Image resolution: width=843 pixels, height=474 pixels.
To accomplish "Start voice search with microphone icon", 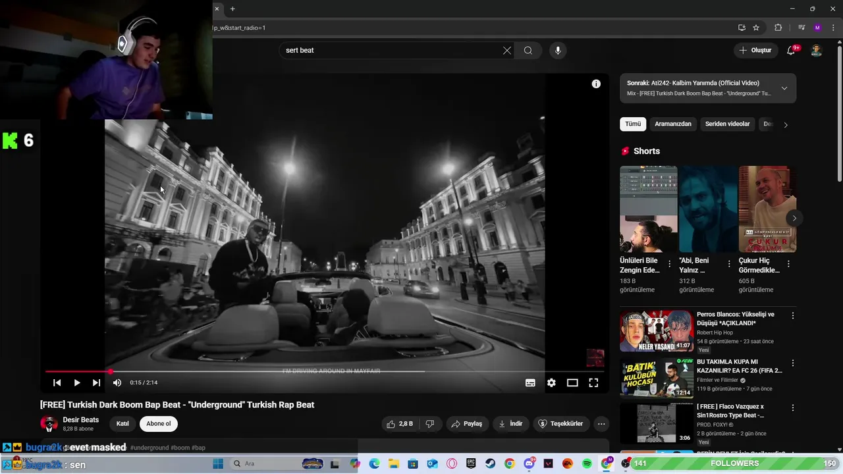I will click(558, 51).
